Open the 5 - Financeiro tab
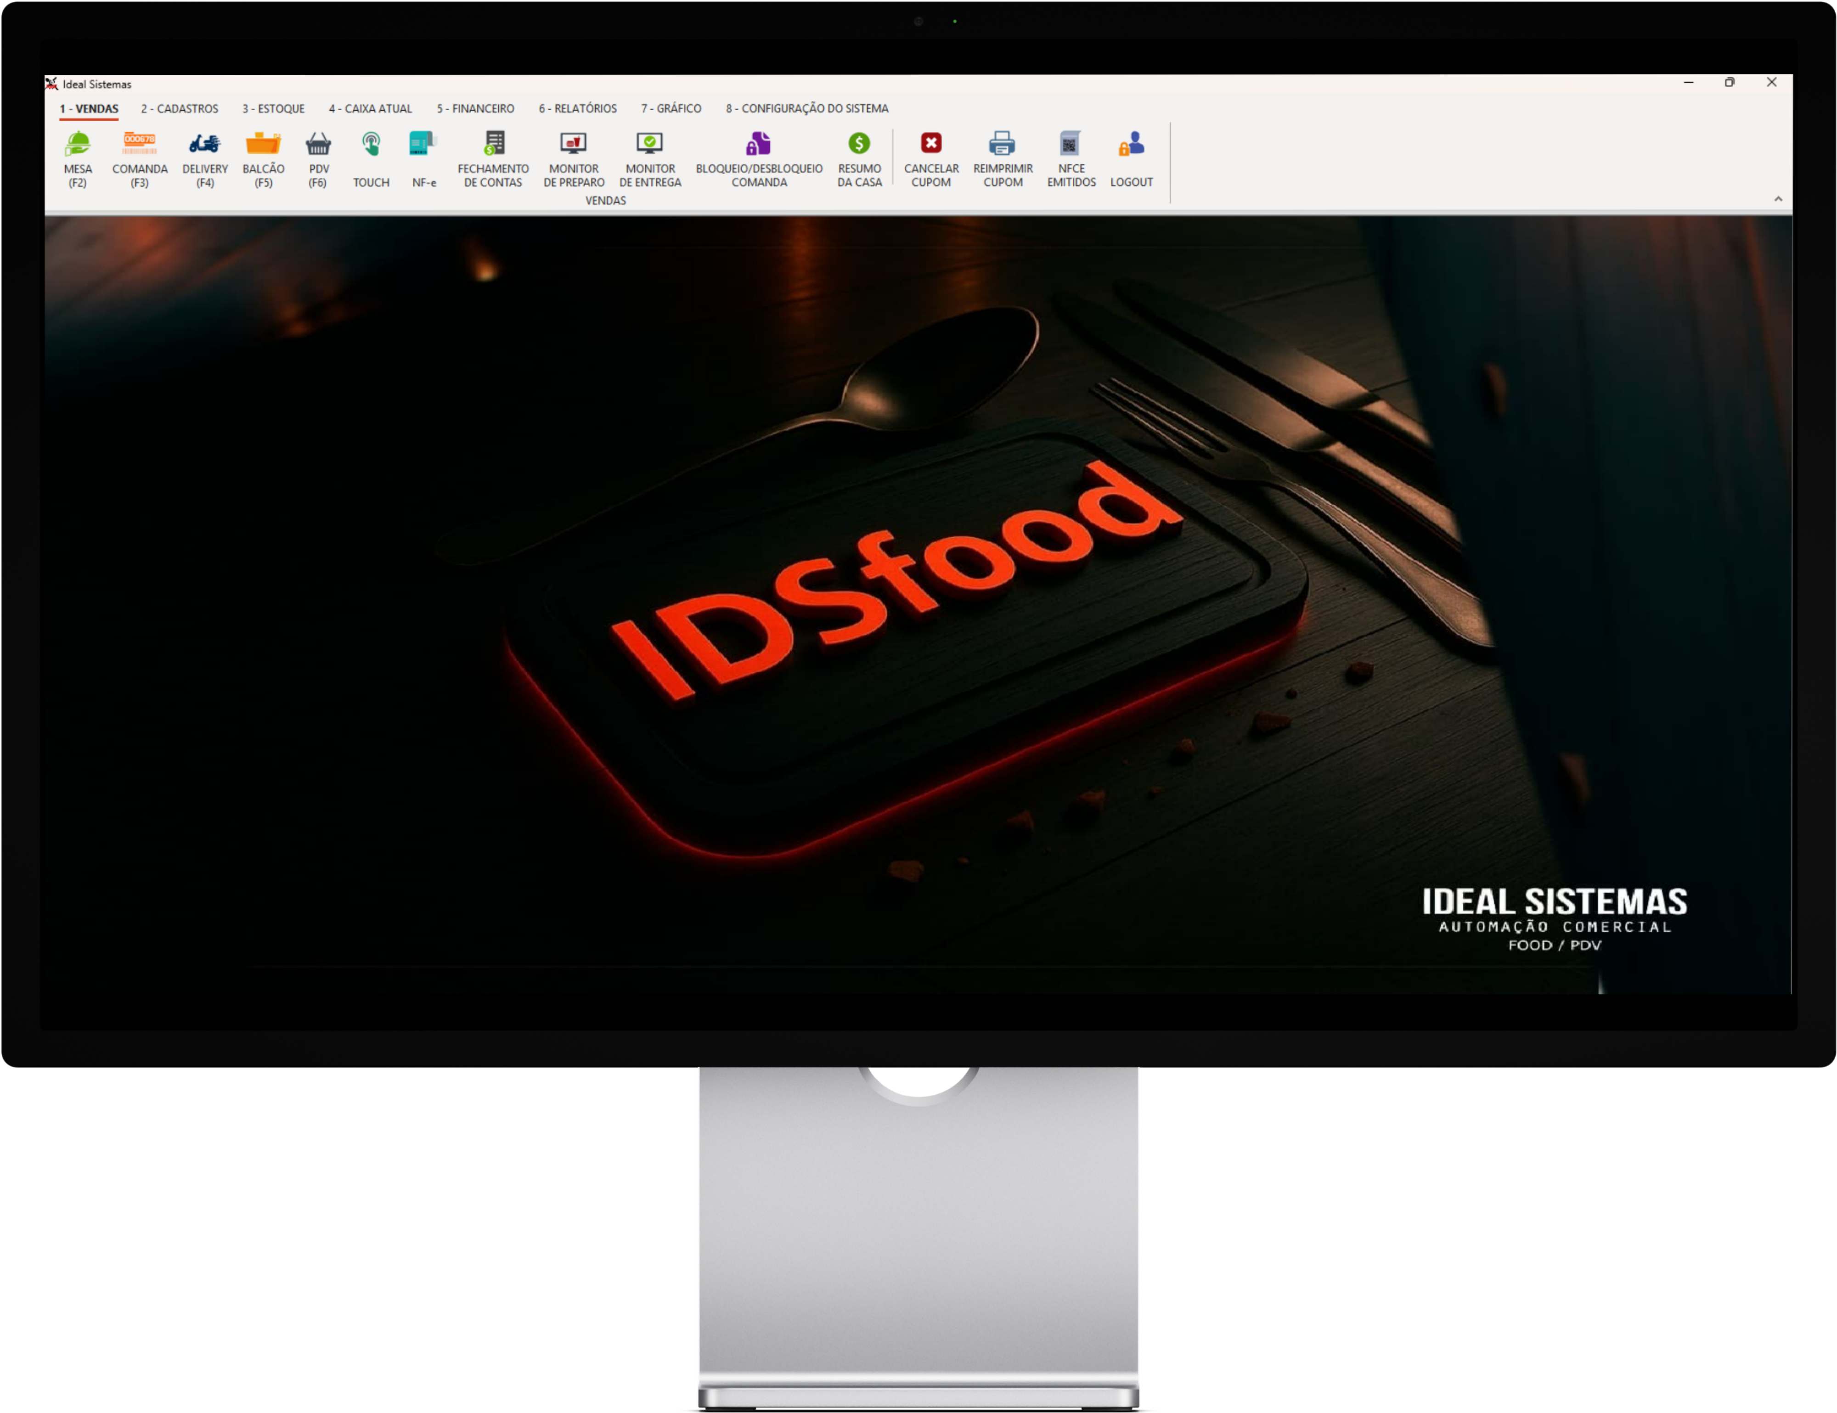Image resolution: width=1837 pixels, height=1413 pixels. pyautogui.click(x=475, y=108)
